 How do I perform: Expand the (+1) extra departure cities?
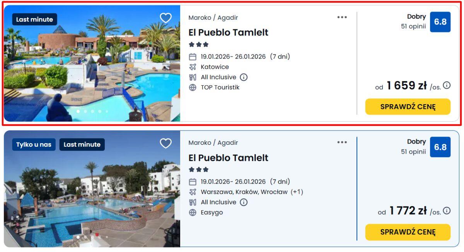coord(297,192)
